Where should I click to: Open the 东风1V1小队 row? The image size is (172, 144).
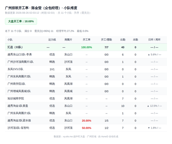[x=86, y=69]
